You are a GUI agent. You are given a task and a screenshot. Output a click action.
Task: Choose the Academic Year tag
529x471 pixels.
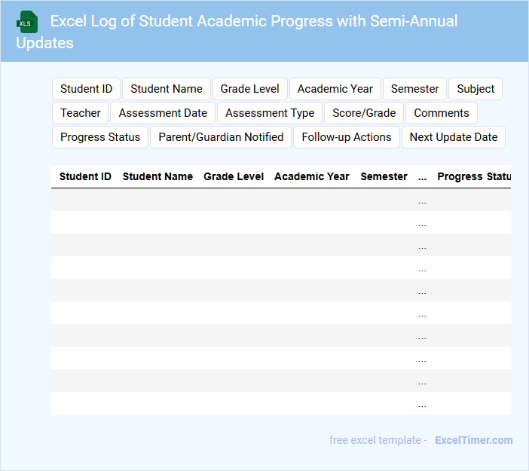[x=335, y=89]
